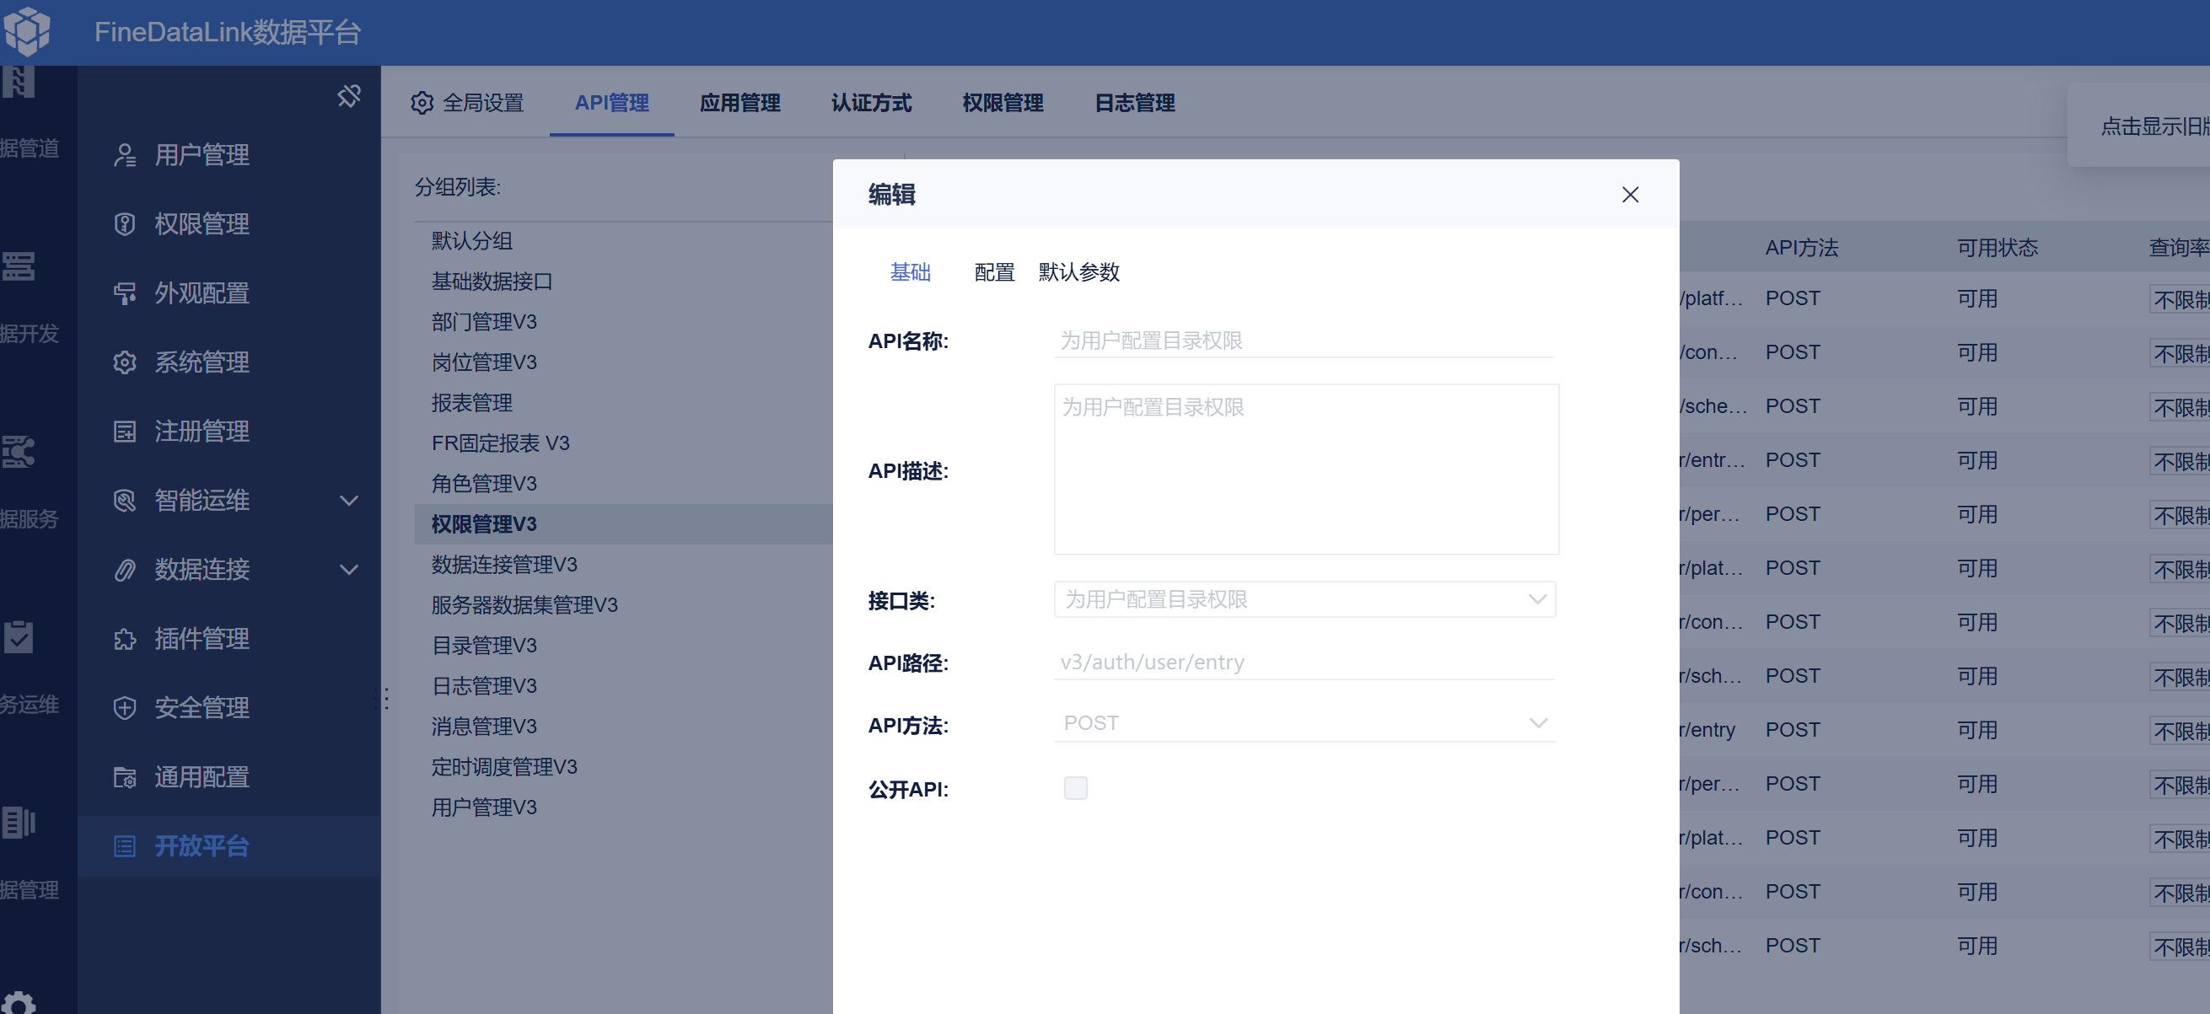Select the 默认参数 tab in the dialog
This screenshot has height=1014, width=2210.
coord(1079,272)
